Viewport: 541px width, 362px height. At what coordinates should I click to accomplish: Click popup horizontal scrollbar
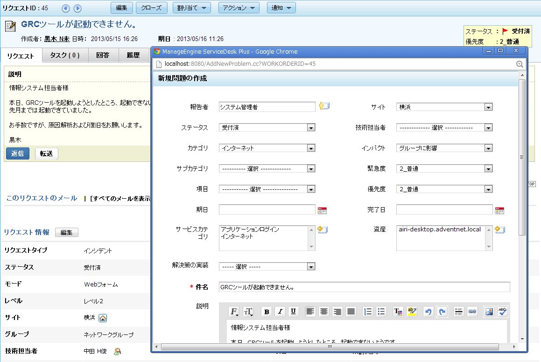tap(330, 347)
